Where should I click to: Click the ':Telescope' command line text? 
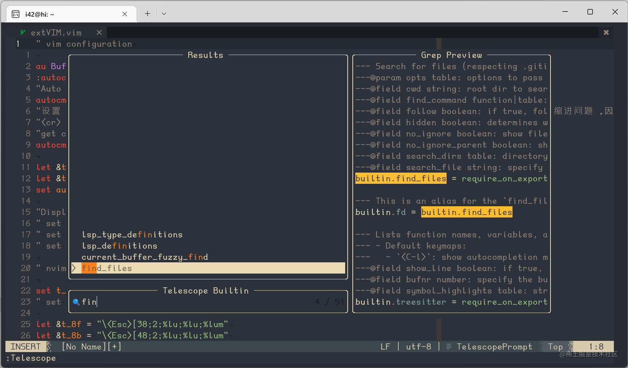[x=31, y=358]
